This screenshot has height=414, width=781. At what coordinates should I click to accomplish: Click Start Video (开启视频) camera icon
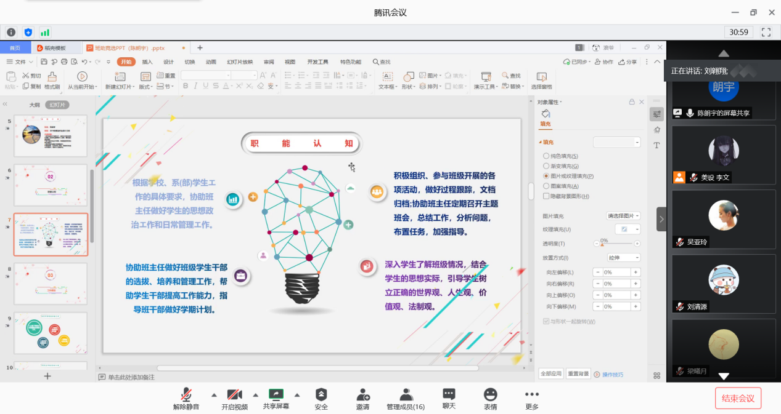pyautogui.click(x=234, y=394)
